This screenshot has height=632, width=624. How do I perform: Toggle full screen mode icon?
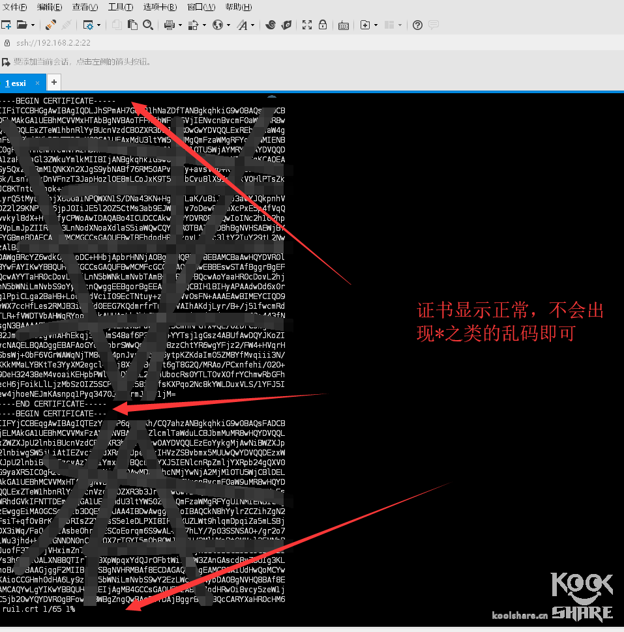point(307,25)
